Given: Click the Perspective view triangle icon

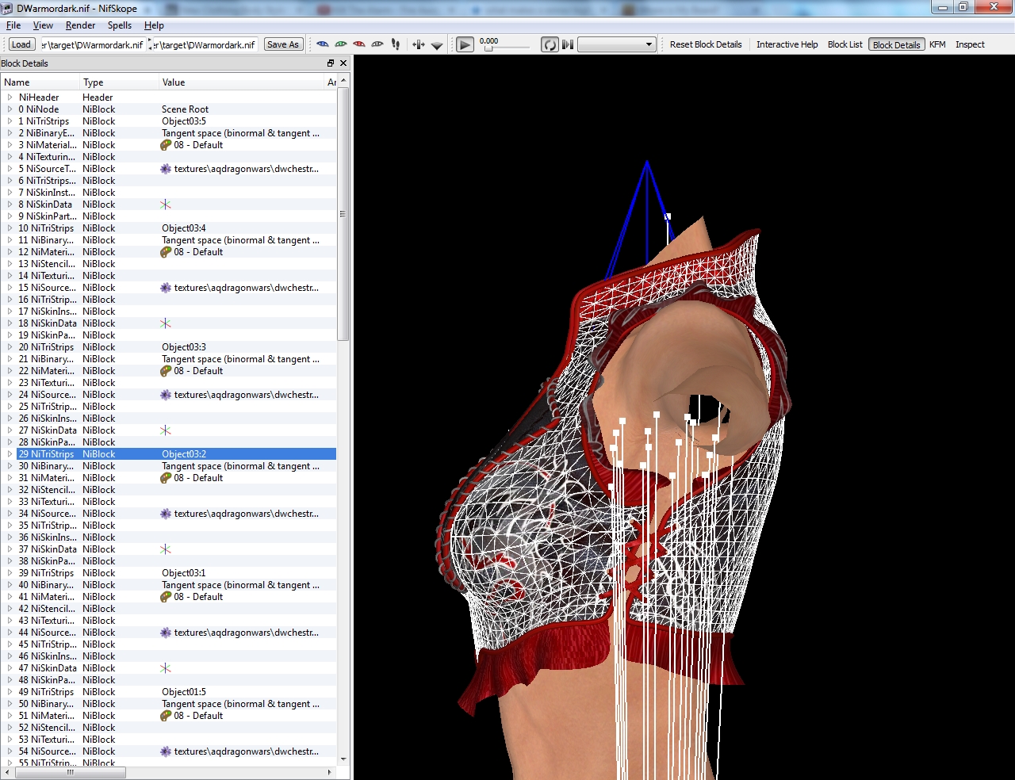Looking at the screenshot, I should (x=437, y=45).
